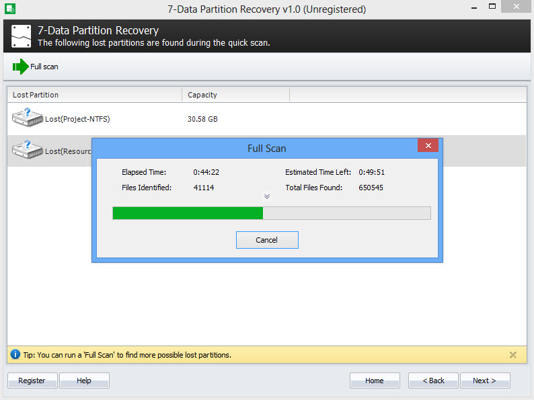Click the Capacity column header
Screen dimensions: 534x400
coord(235,95)
